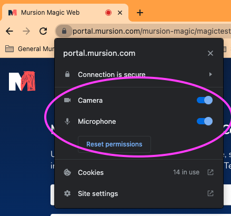Screen dimensions: 231x216
Task: Click the Reset permissions button
Action: click(114, 144)
